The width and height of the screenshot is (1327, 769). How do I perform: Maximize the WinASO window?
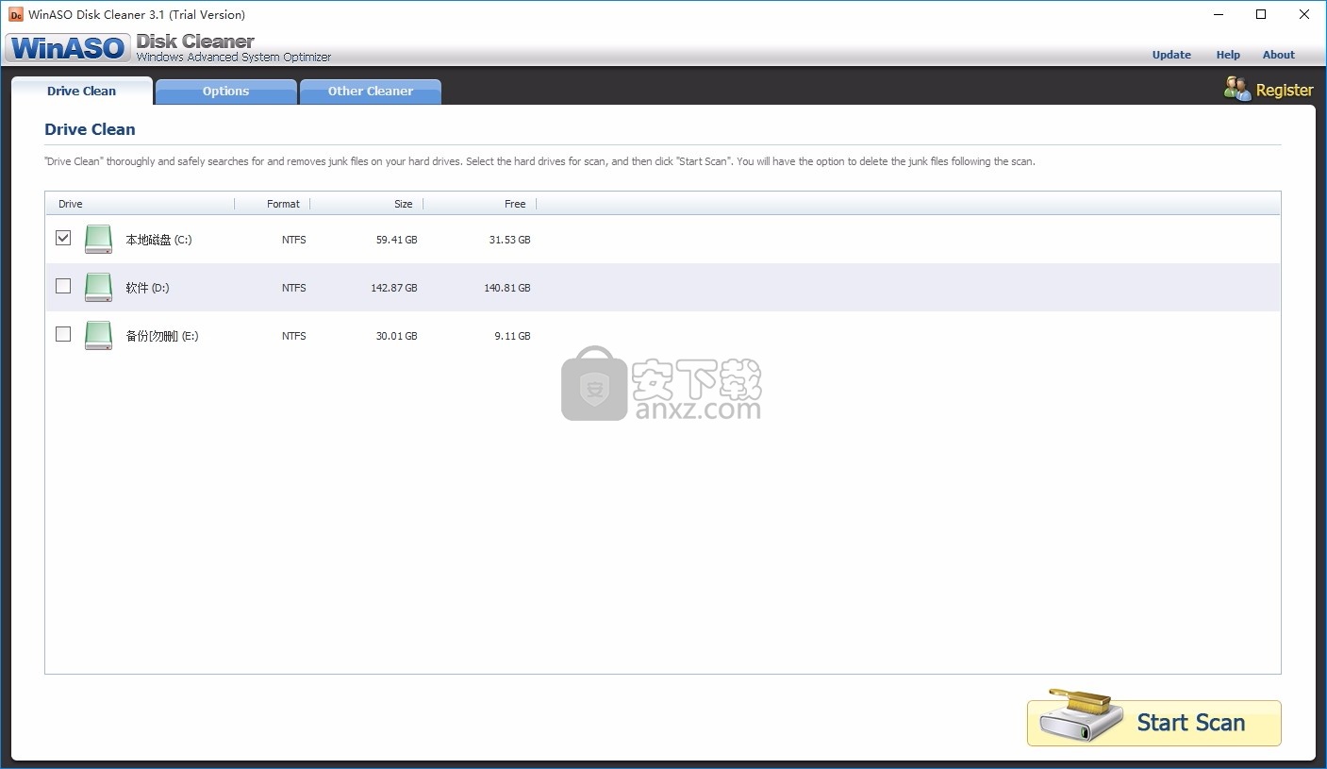[x=1261, y=14]
